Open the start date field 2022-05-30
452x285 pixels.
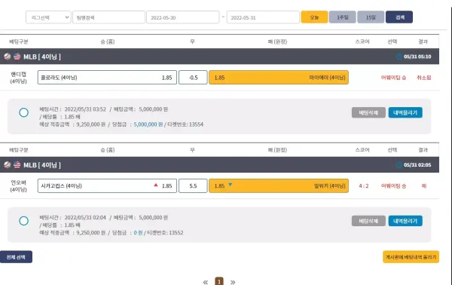[x=183, y=17]
